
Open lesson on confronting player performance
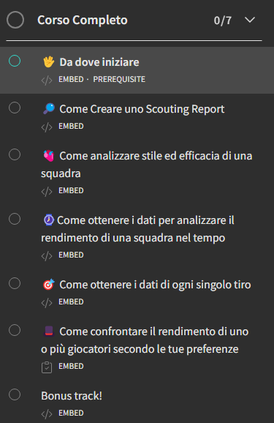(145, 340)
